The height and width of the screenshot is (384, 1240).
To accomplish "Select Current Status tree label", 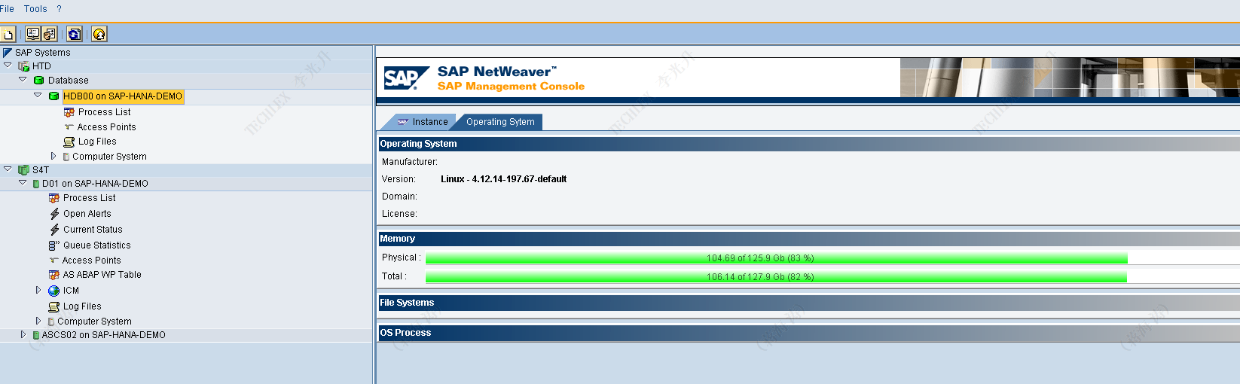I will pyautogui.click(x=93, y=230).
